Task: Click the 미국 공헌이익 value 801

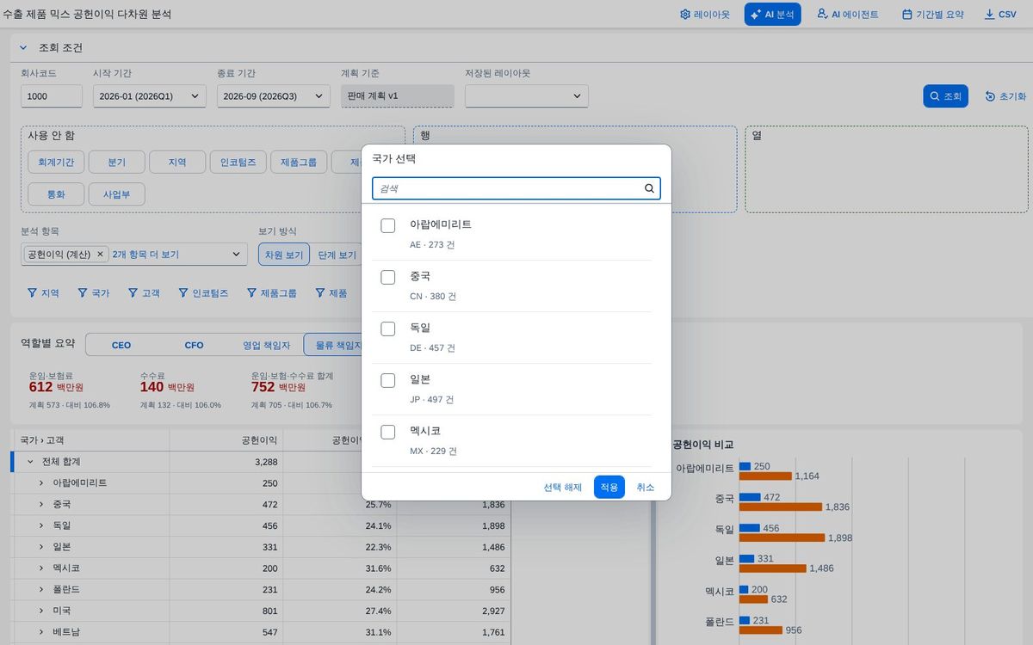Action: (x=269, y=611)
